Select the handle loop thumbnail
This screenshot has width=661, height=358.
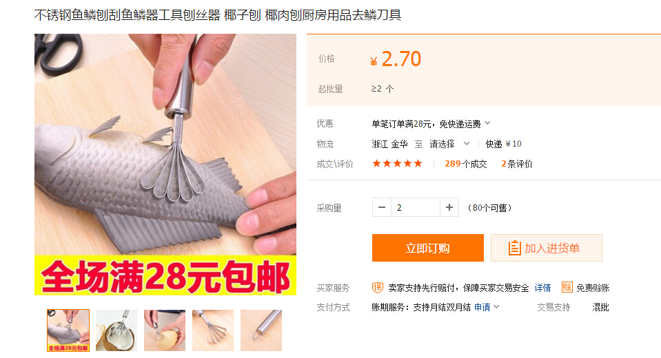coord(261,330)
